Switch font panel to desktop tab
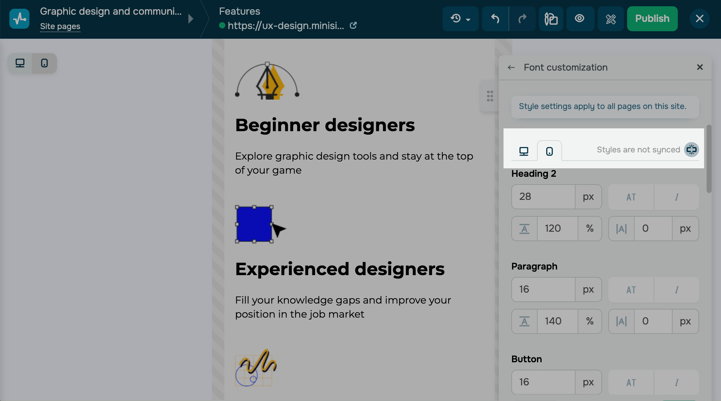Viewport: 721px width, 401px height. coord(524,151)
